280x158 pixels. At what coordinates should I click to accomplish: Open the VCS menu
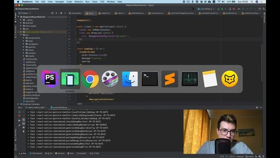tap(102, 2)
